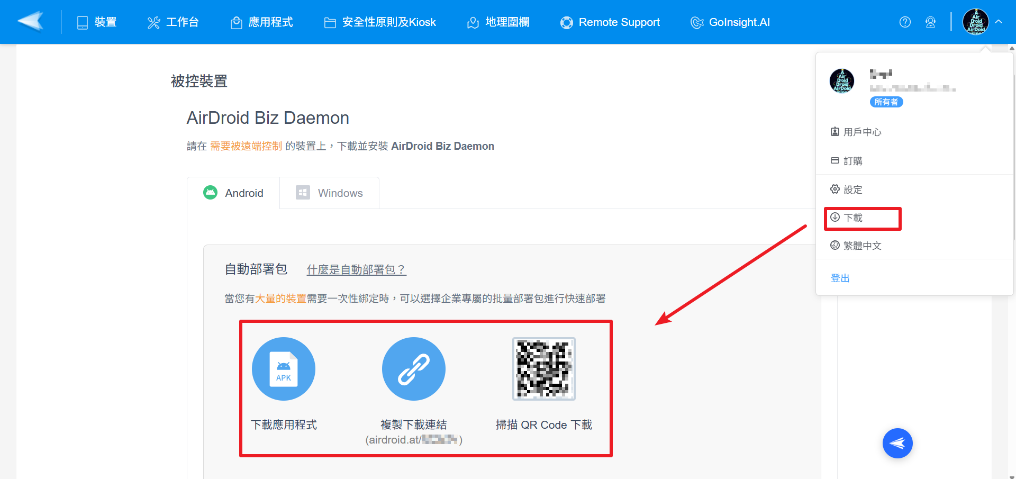
Task: Click the help question mark icon
Action: point(905,22)
